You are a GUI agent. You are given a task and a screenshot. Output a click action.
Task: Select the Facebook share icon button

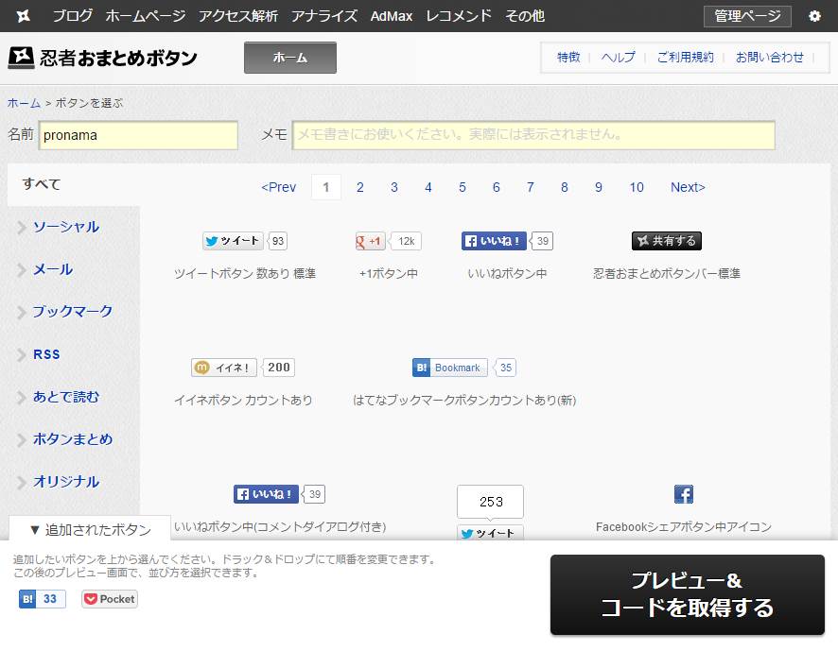point(683,494)
